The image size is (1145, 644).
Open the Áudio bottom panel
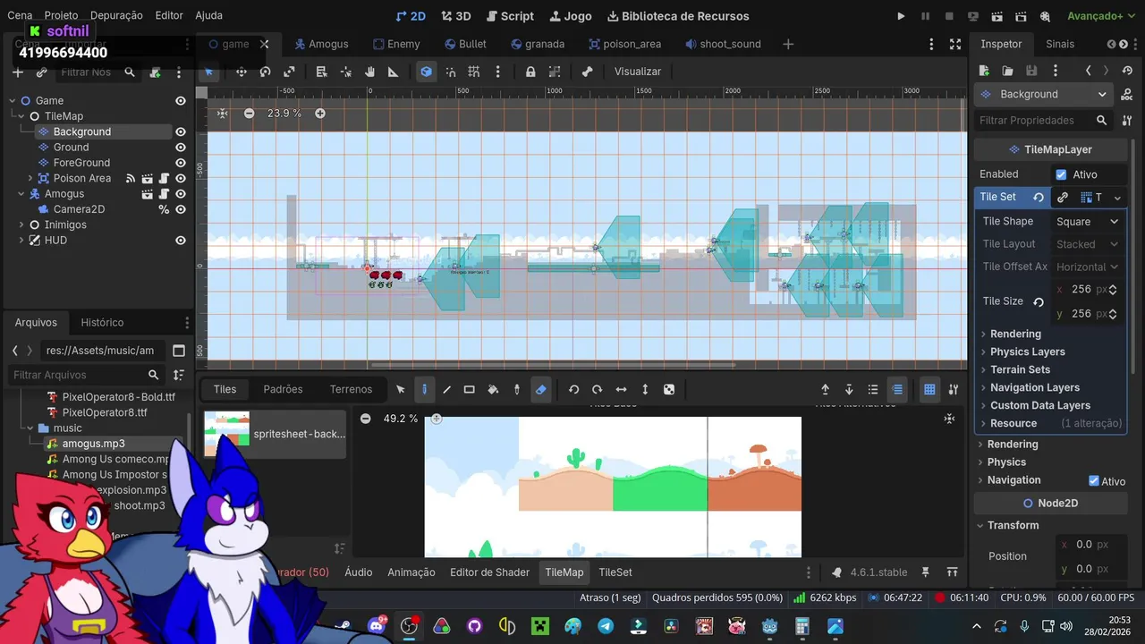click(x=358, y=572)
